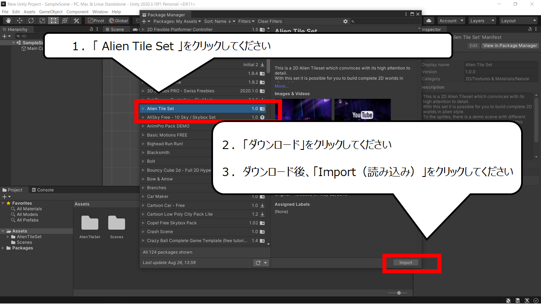
Task: Click Clear Filters button
Action: tap(270, 21)
